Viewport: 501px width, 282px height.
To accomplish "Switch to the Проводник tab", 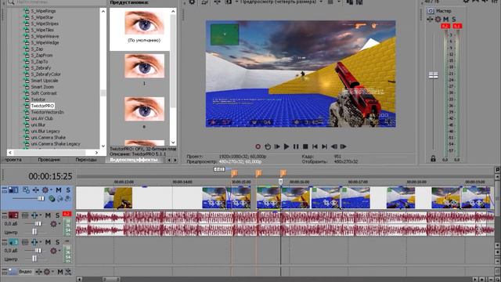I will tap(49, 160).
